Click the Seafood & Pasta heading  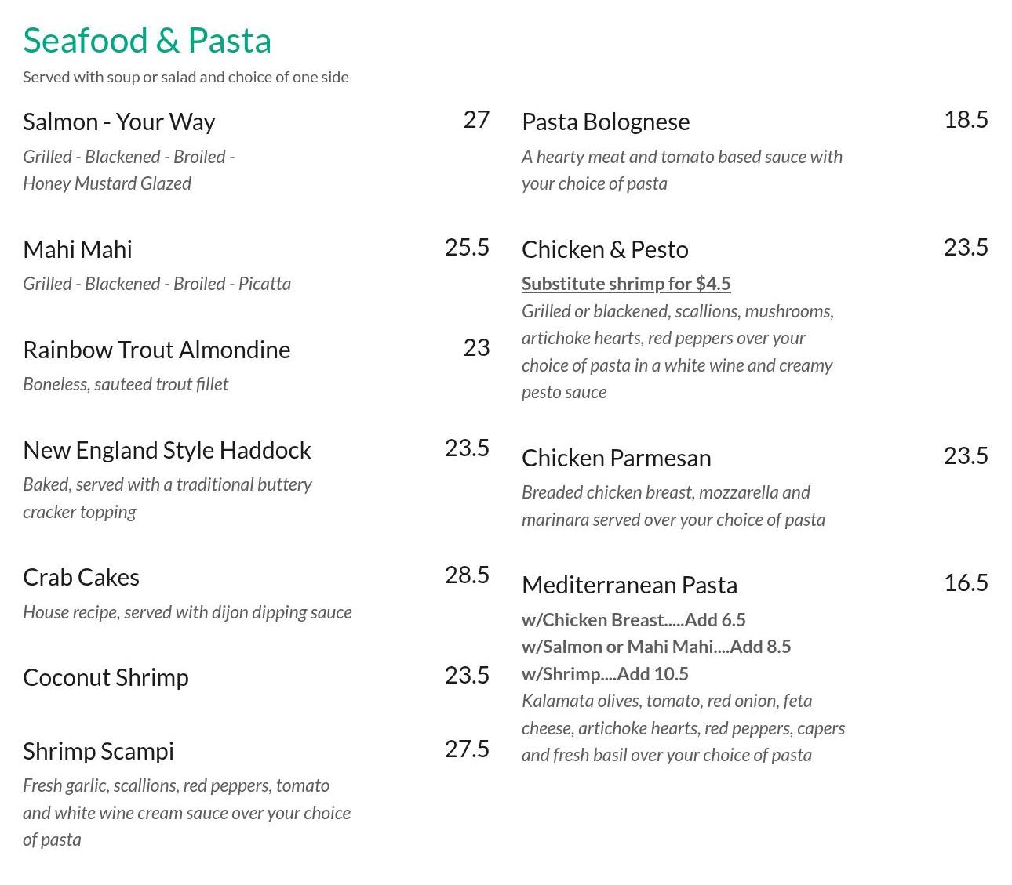tap(147, 41)
